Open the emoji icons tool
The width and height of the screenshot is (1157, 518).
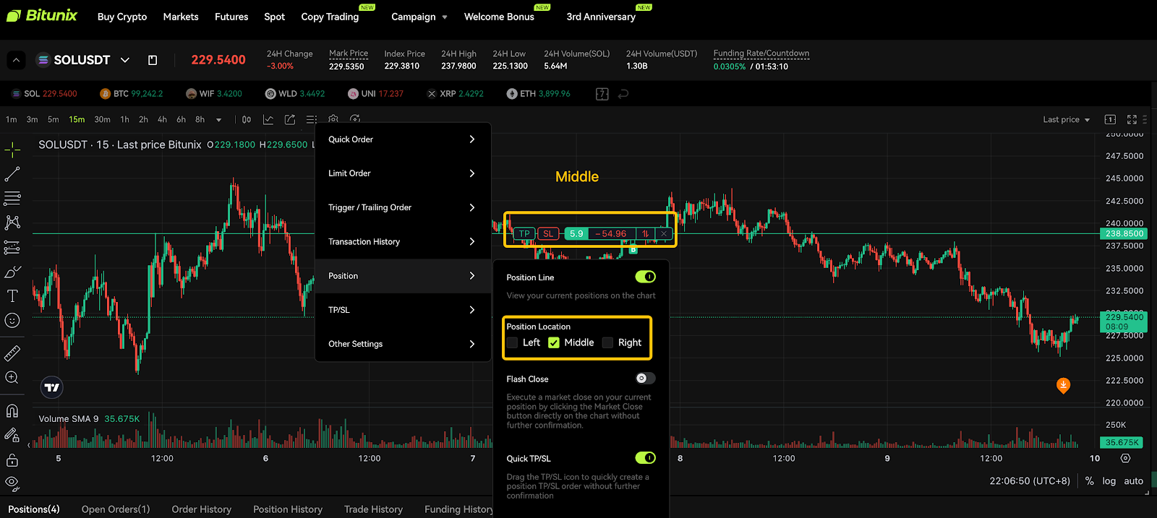click(x=12, y=320)
